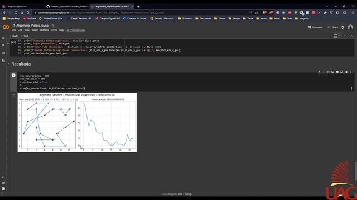This screenshot has width=357, height=200.
Task: Click the All changes saved link
Action: (76, 30)
